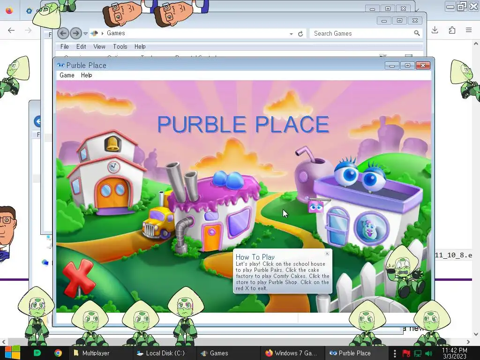The image size is (480, 360).
Task: Click the blue back circle in left background window
Action: [37, 121]
